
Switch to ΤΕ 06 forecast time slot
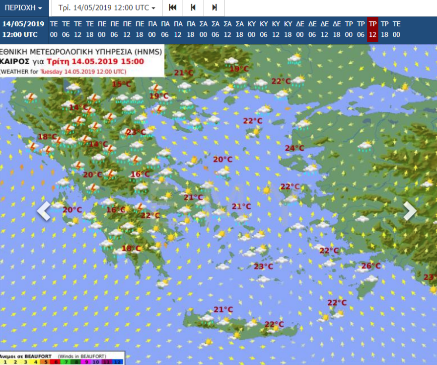click(x=66, y=29)
